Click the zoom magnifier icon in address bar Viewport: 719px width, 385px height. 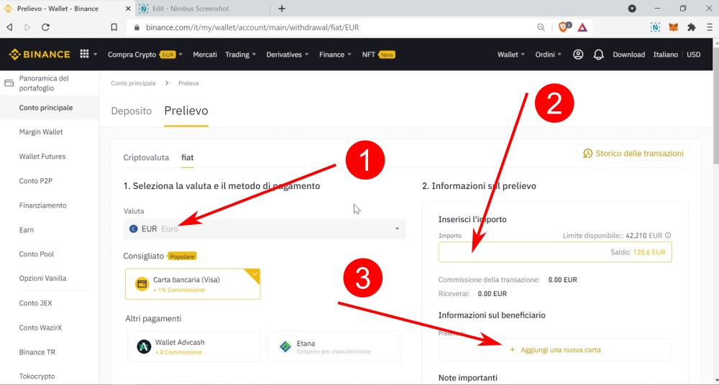(x=541, y=27)
